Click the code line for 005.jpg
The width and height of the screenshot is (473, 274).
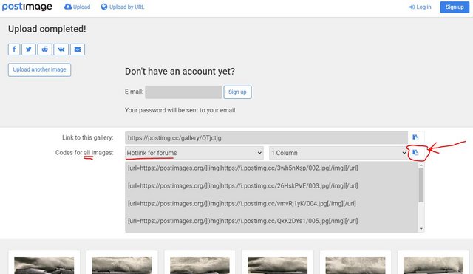click(x=243, y=221)
